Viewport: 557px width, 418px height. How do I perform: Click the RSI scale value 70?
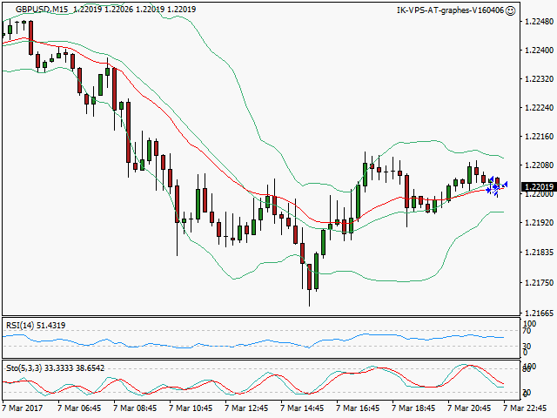coord(527,331)
